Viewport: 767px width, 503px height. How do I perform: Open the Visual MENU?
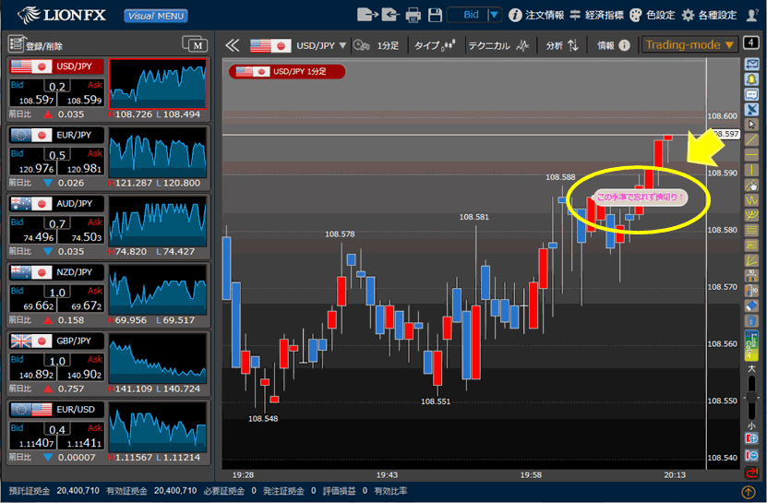tap(156, 16)
